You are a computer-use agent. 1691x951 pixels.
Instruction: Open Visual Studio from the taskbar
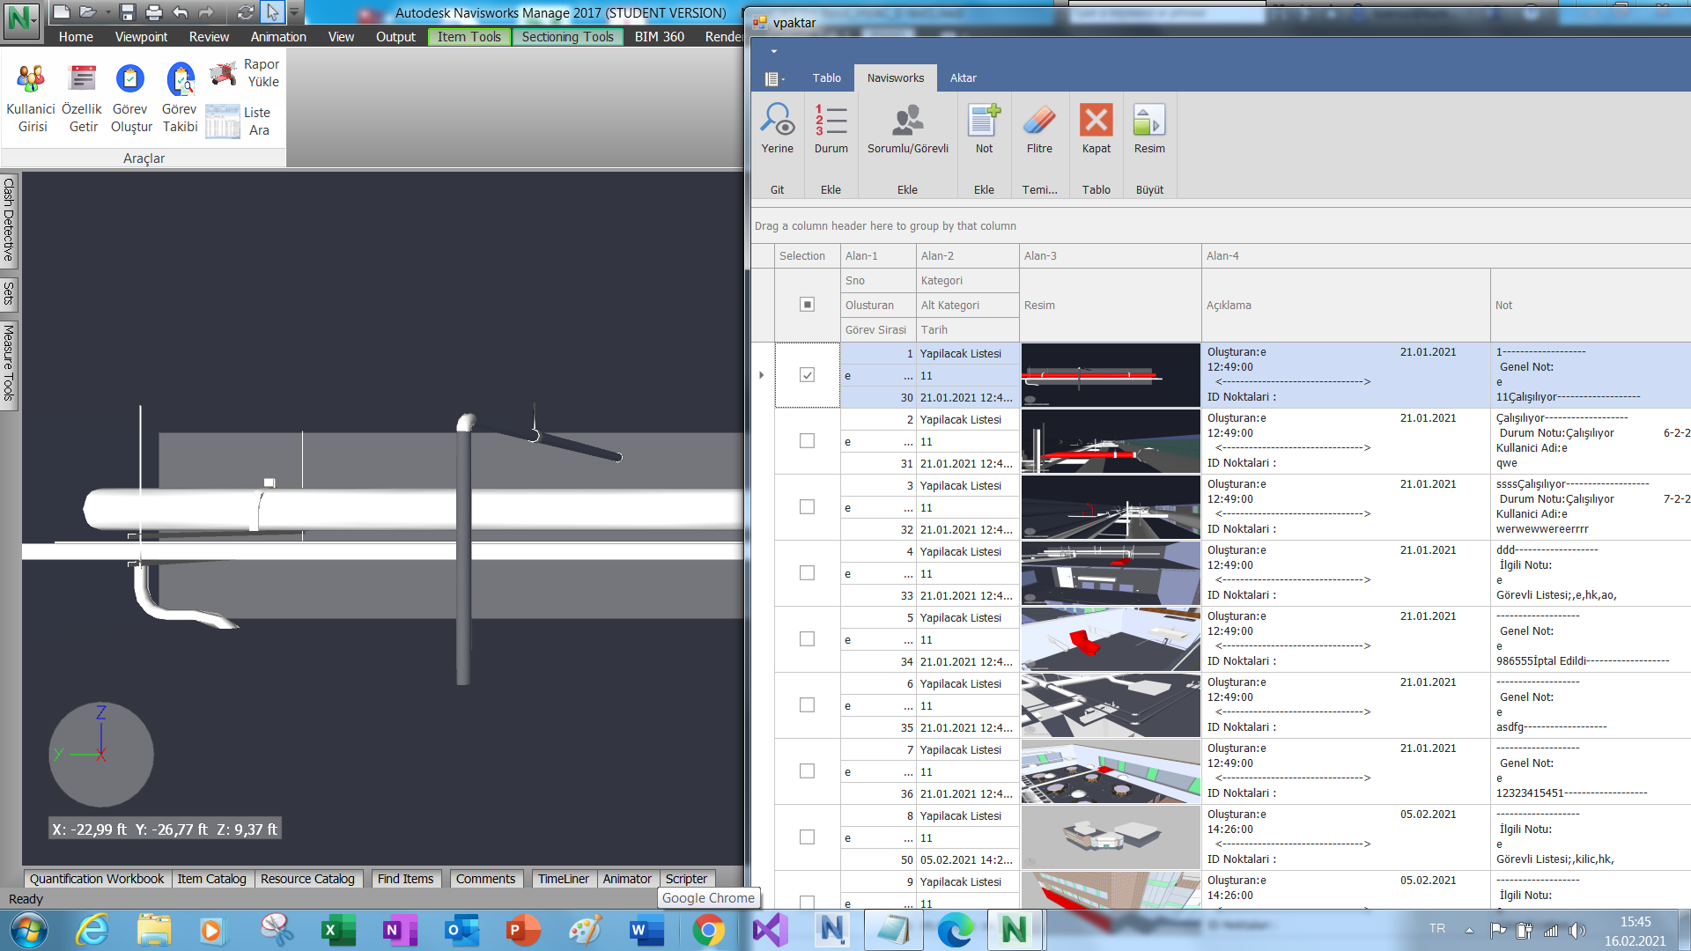coord(770,930)
